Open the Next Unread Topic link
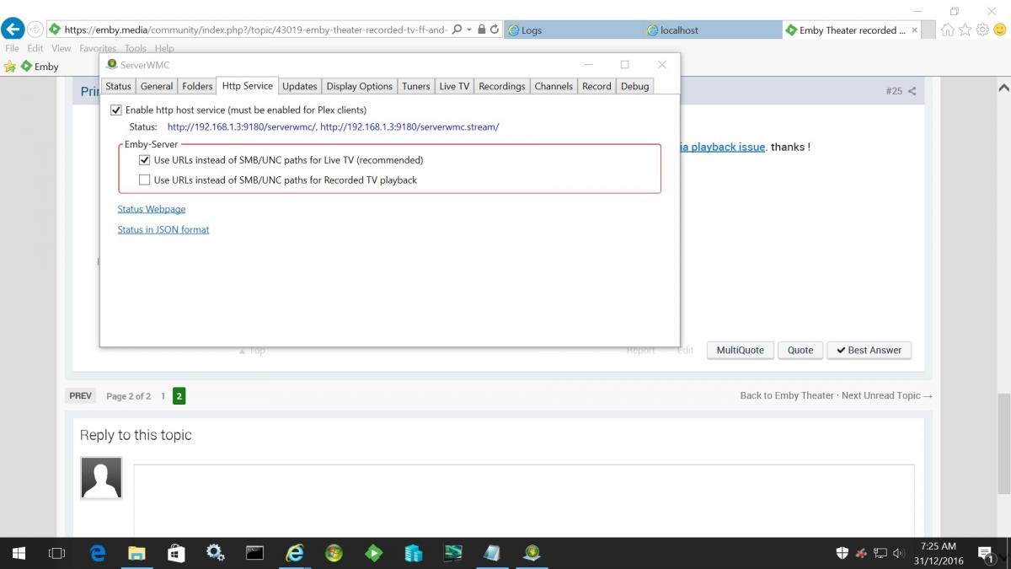This screenshot has height=569, width=1011. tap(887, 395)
